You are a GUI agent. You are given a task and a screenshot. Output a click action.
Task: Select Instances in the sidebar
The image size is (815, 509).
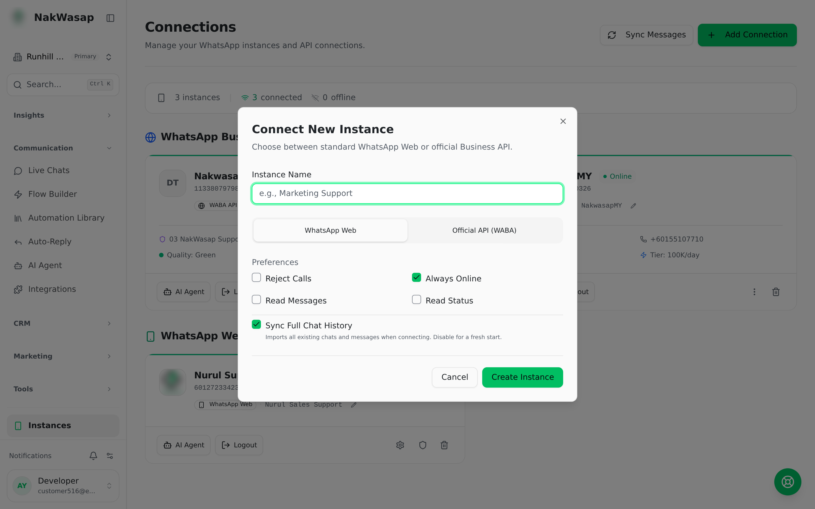tap(63, 426)
